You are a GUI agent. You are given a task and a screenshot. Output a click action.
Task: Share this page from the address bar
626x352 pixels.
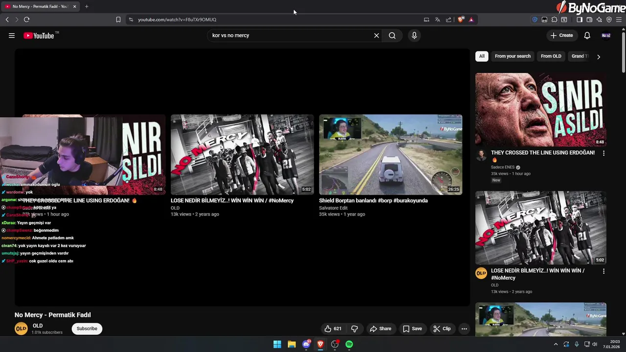coord(448,20)
